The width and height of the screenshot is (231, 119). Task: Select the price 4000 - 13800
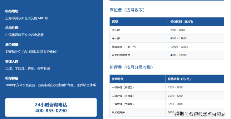pos(178,38)
